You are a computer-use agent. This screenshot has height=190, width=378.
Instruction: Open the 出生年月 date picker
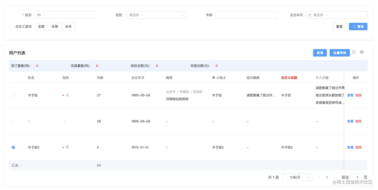pos(336,15)
